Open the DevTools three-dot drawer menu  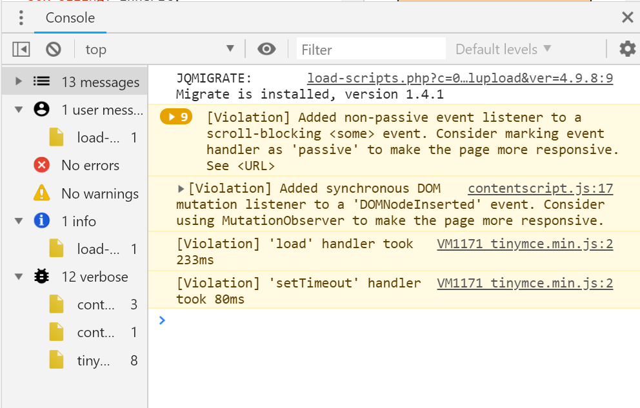pos(21,18)
